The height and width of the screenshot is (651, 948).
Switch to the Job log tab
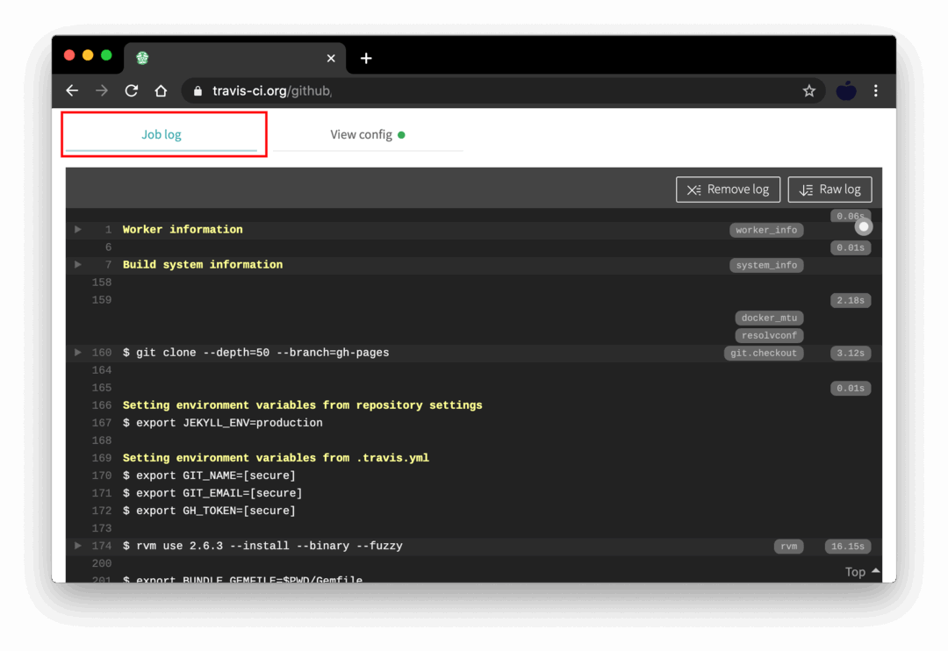pyautogui.click(x=162, y=135)
